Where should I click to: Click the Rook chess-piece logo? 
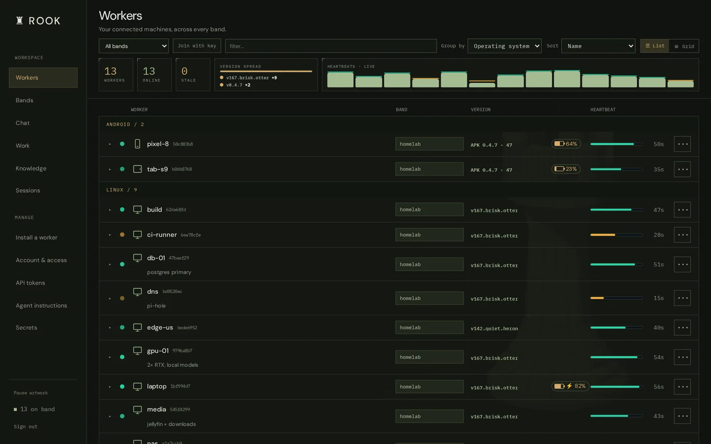coord(20,20)
